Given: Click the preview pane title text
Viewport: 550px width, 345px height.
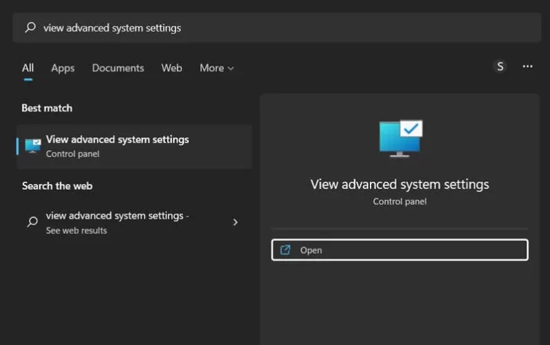Looking at the screenshot, I should 400,184.
